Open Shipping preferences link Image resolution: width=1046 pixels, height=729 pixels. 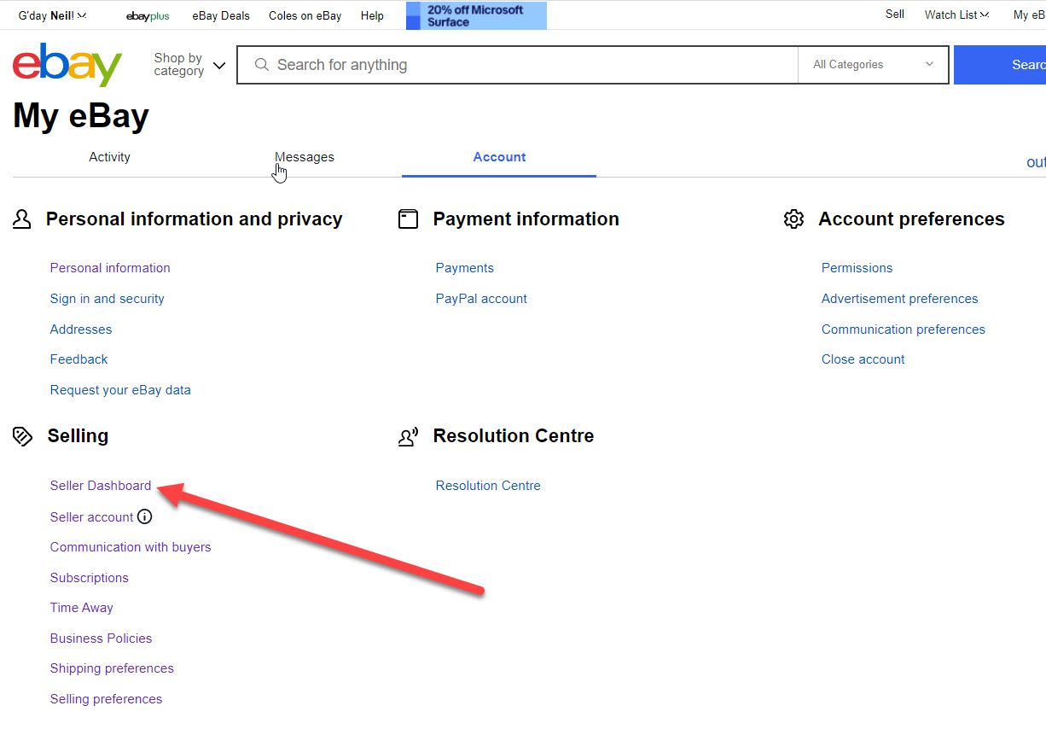pyautogui.click(x=112, y=668)
